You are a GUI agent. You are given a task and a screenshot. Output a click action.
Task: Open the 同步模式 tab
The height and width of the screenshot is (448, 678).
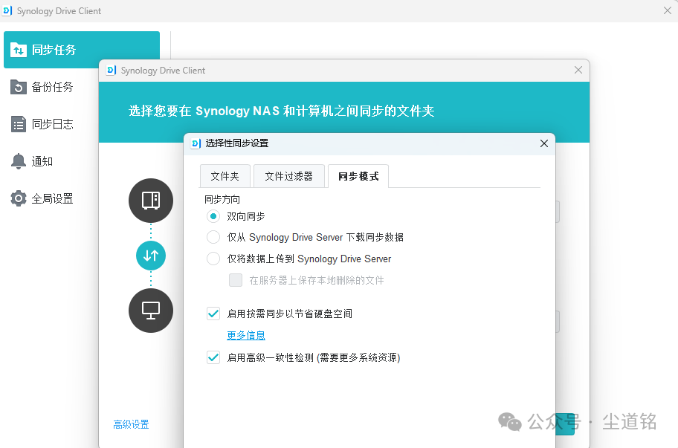pos(358,176)
